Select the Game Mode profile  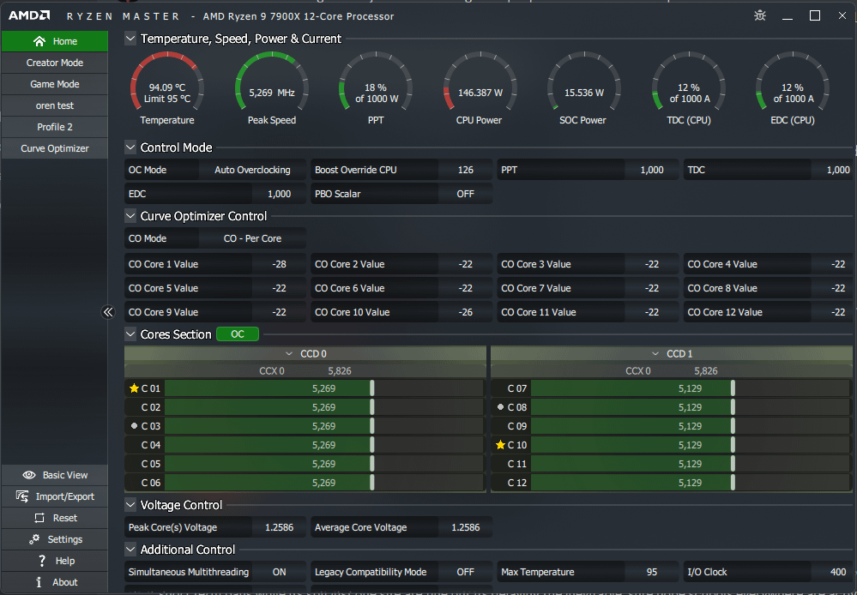click(x=55, y=84)
